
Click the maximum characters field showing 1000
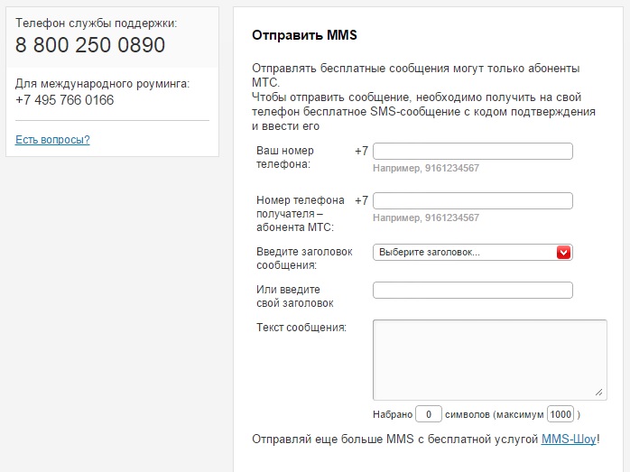click(561, 414)
